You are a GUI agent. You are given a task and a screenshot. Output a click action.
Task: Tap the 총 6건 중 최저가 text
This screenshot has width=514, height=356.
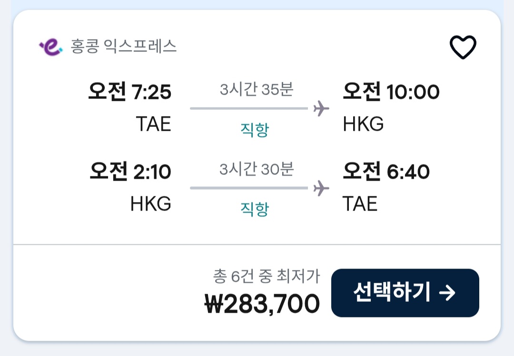(x=267, y=276)
